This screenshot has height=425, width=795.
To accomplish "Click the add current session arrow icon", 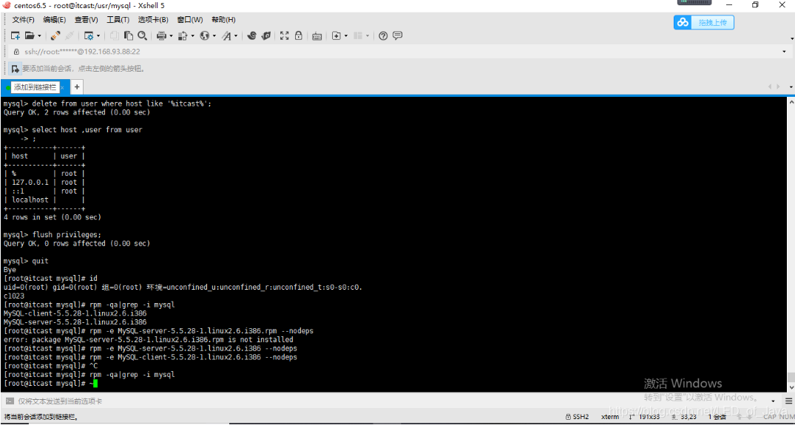I will click(x=15, y=68).
